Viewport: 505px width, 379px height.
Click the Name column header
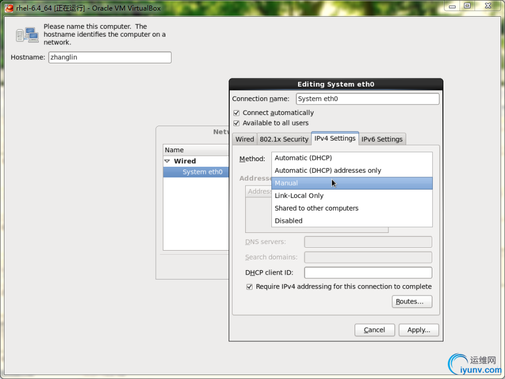(196, 150)
